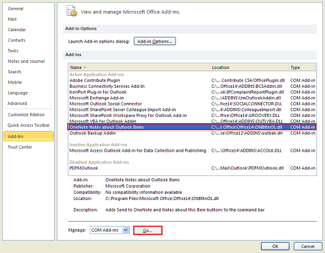Screen dimensions: 325x253
Task: Click the No compatibility information available text
Action: click(x=144, y=192)
